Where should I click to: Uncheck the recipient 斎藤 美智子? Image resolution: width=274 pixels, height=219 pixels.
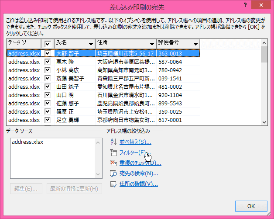pyautogui.click(x=48, y=78)
